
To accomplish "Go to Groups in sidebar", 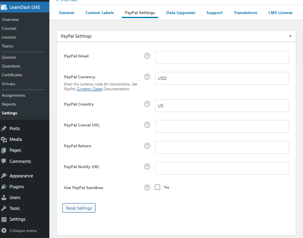I will [8, 84].
